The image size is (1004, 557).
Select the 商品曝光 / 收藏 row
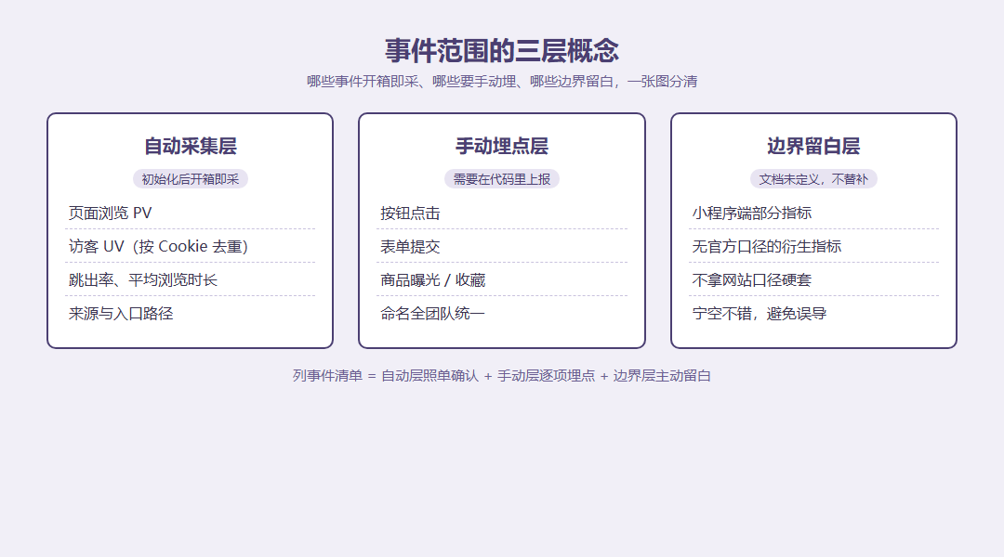pyautogui.click(x=502, y=280)
